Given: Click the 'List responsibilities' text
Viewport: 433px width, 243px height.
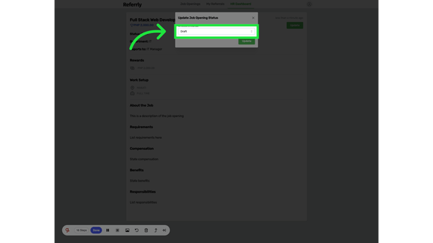Looking at the screenshot, I should tap(143, 202).
